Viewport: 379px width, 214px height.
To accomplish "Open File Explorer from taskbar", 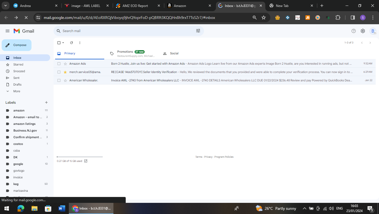I will [x=34, y=208].
